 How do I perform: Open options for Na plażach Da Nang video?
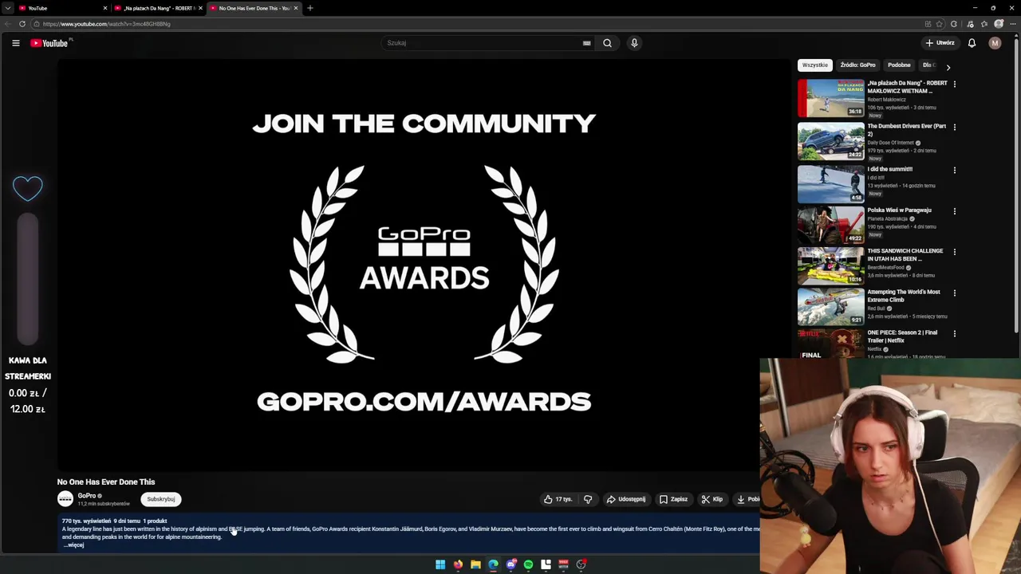click(954, 84)
